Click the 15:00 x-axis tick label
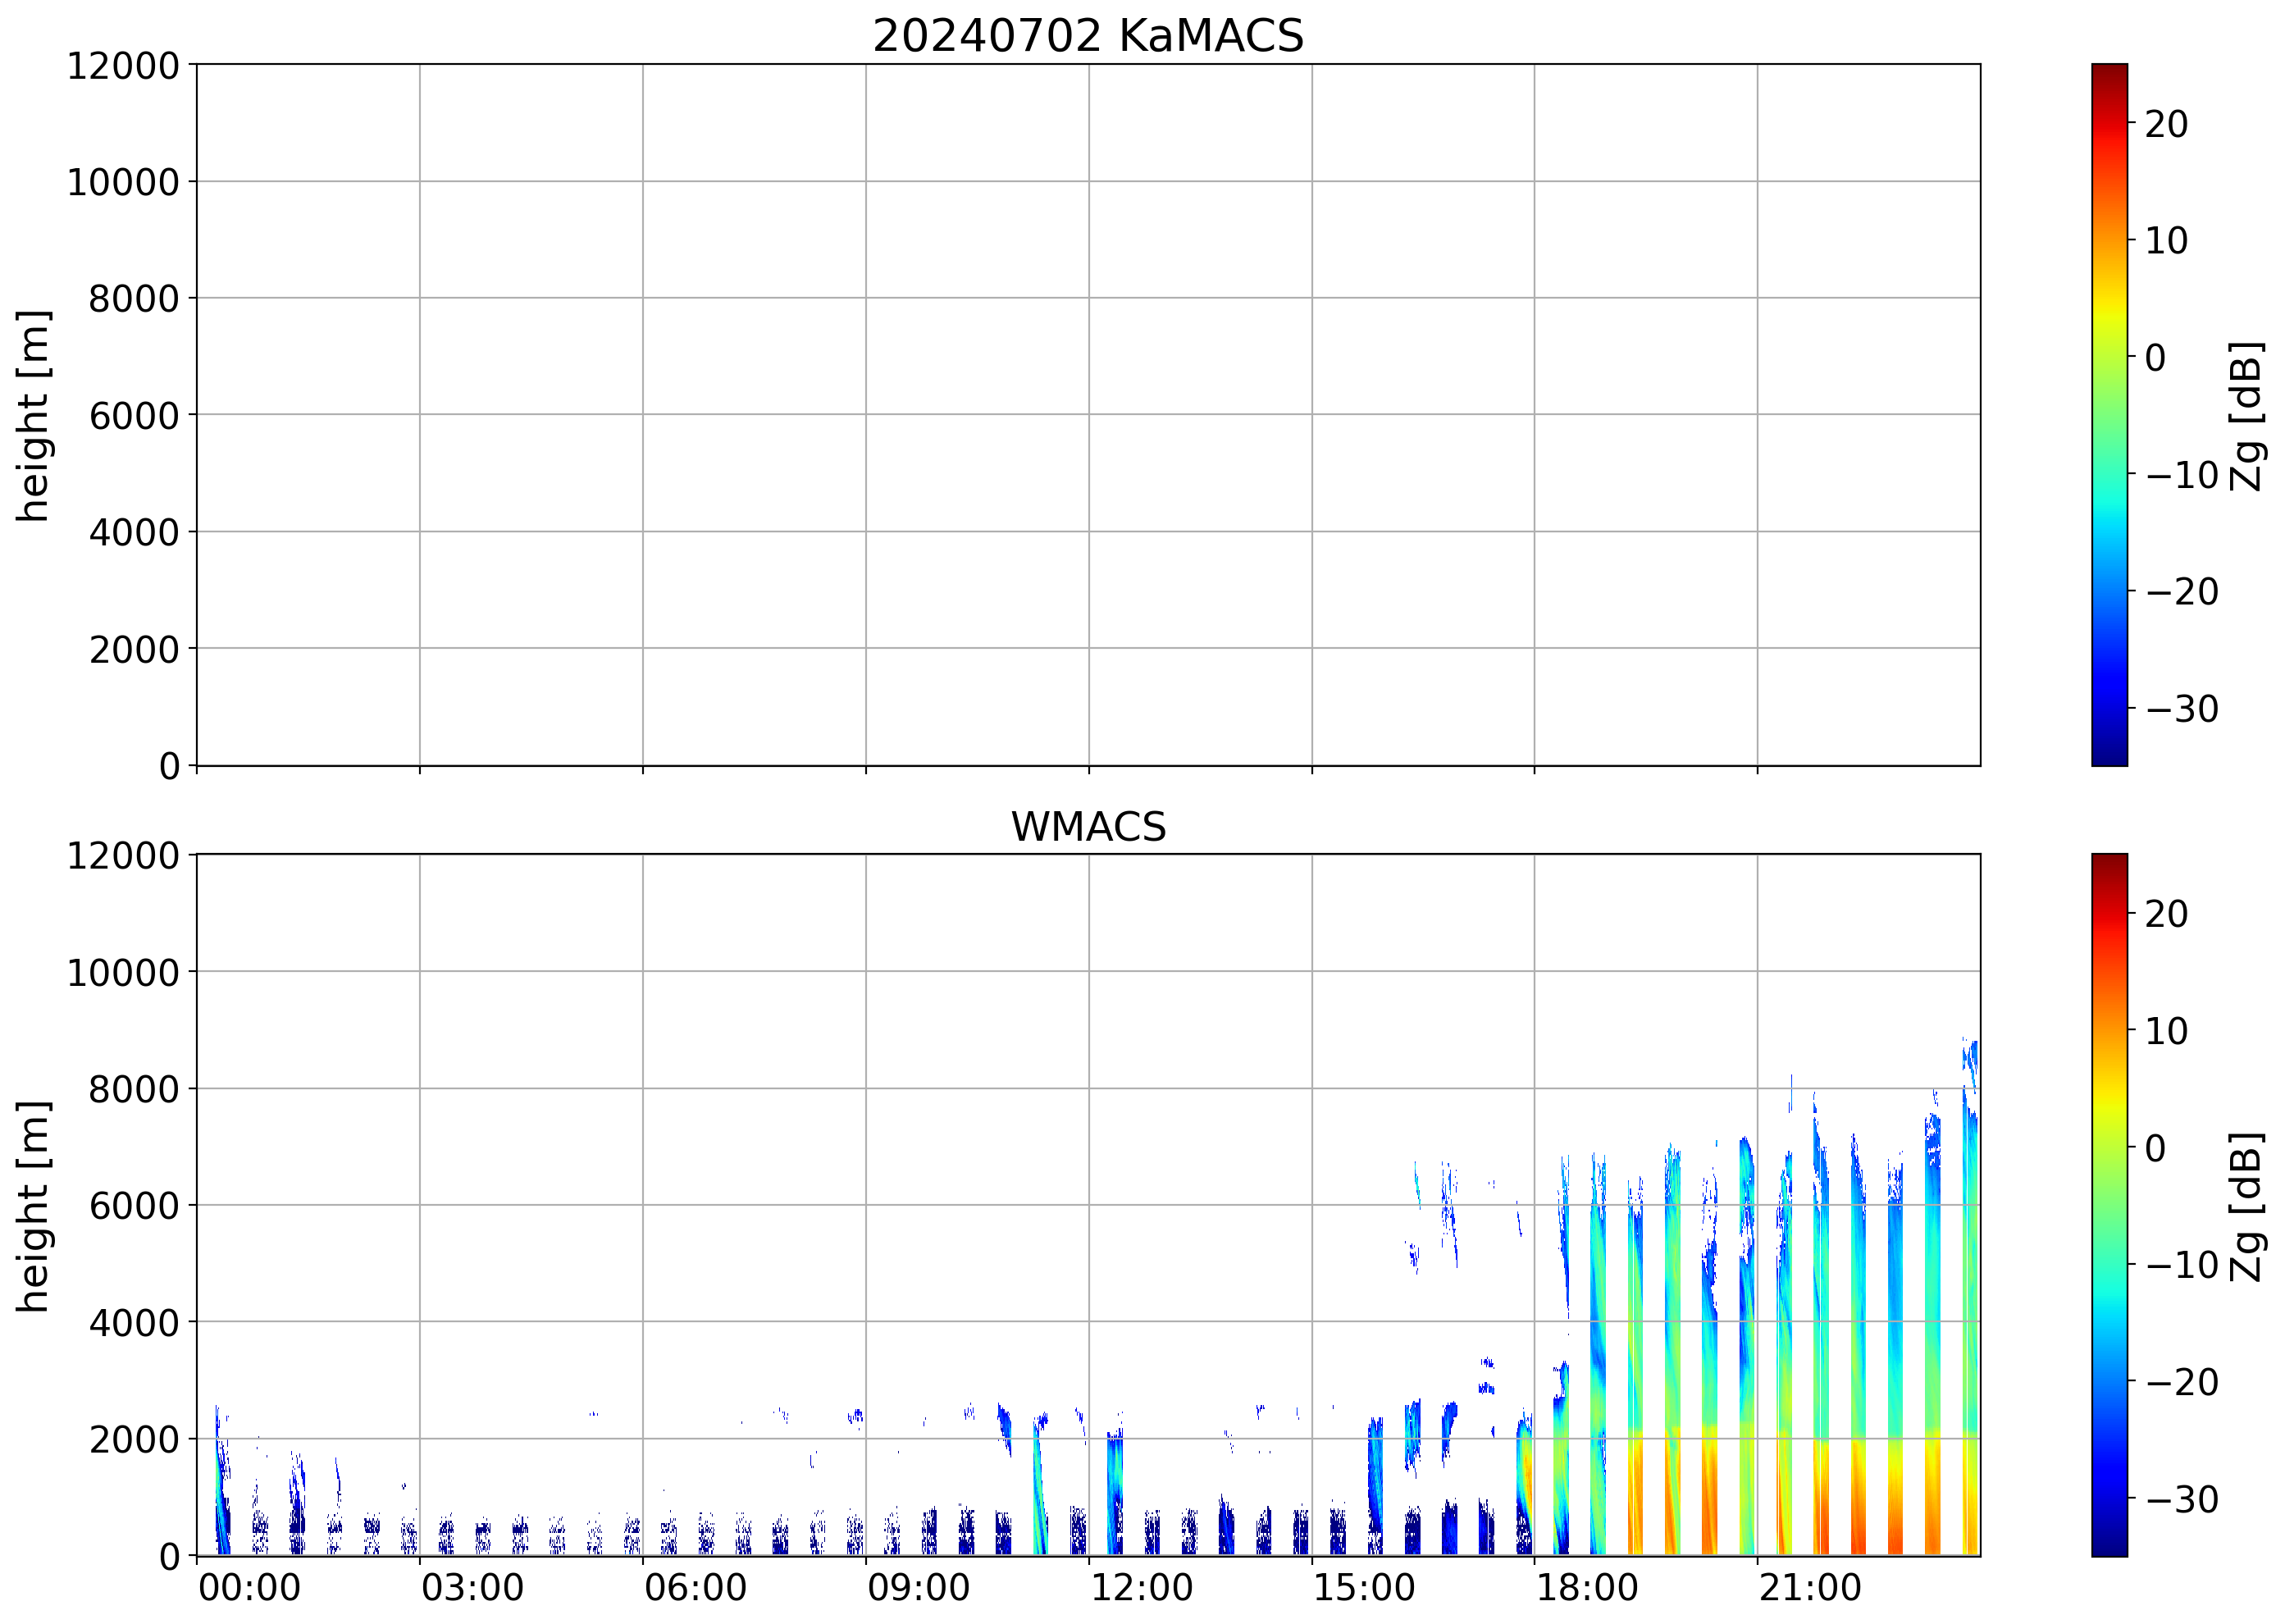The width and height of the screenshot is (2285, 1624). click(x=1363, y=1588)
